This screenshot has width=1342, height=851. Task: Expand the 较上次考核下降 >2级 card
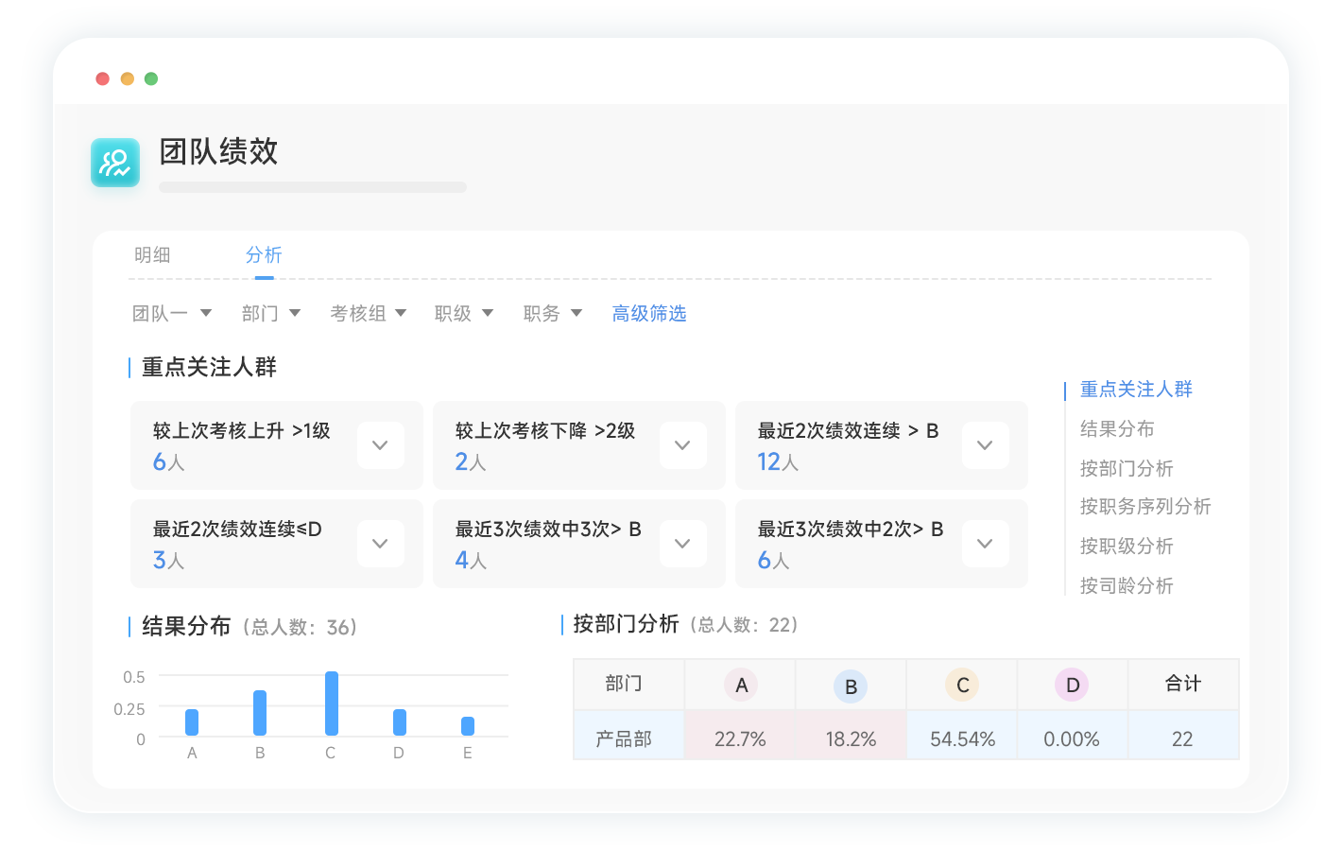coord(682,445)
